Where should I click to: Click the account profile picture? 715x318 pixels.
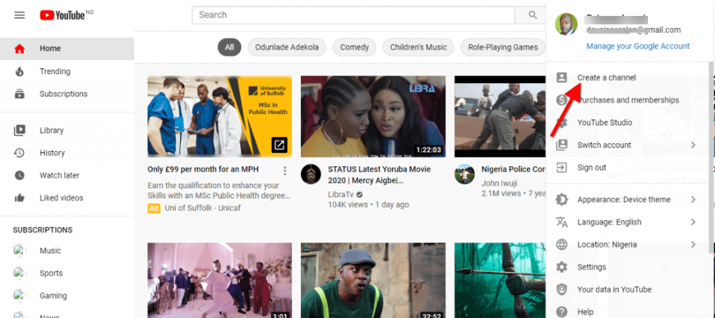pyautogui.click(x=566, y=23)
